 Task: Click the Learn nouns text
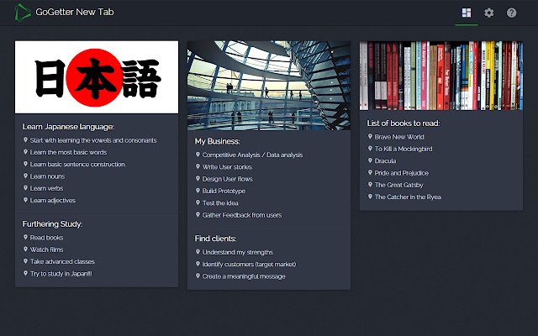click(x=47, y=176)
